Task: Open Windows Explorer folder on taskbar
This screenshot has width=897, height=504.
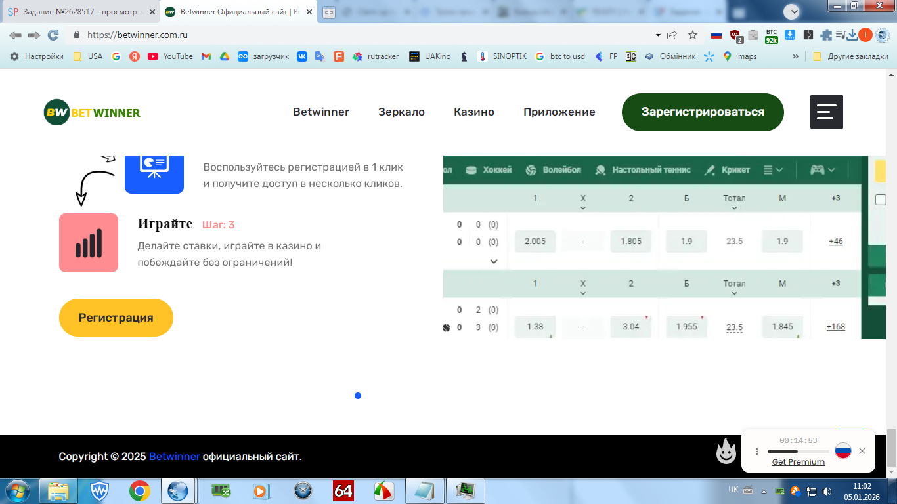Action: tap(59, 490)
